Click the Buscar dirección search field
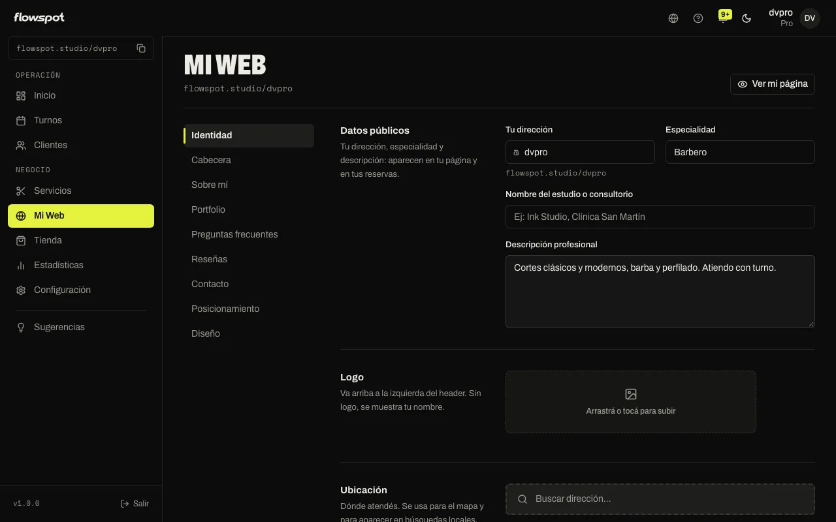The image size is (836, 522). click(x=660, y=499)
